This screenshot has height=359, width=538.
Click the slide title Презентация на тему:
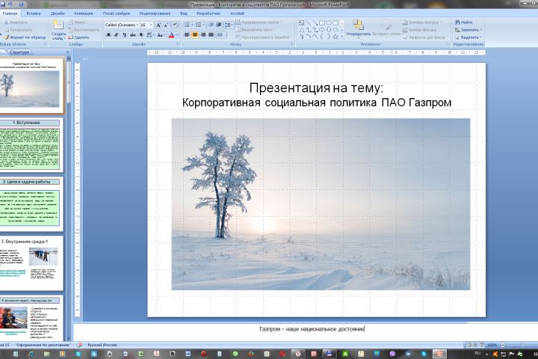(316, 88)
